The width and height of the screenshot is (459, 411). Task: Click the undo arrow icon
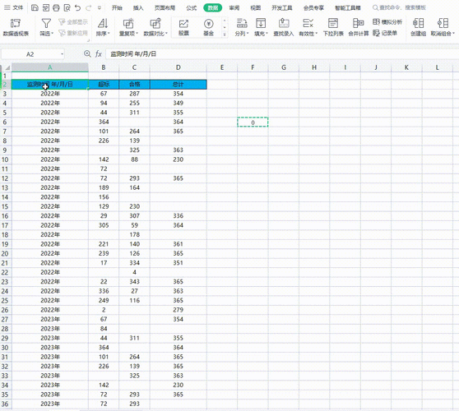77,8
